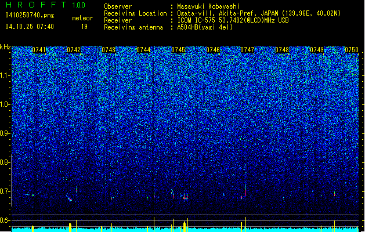Image resolution: width=365 pixels, height=232 pixels.
Task: Click the 0742 time marker
Action: pos(74,50)
